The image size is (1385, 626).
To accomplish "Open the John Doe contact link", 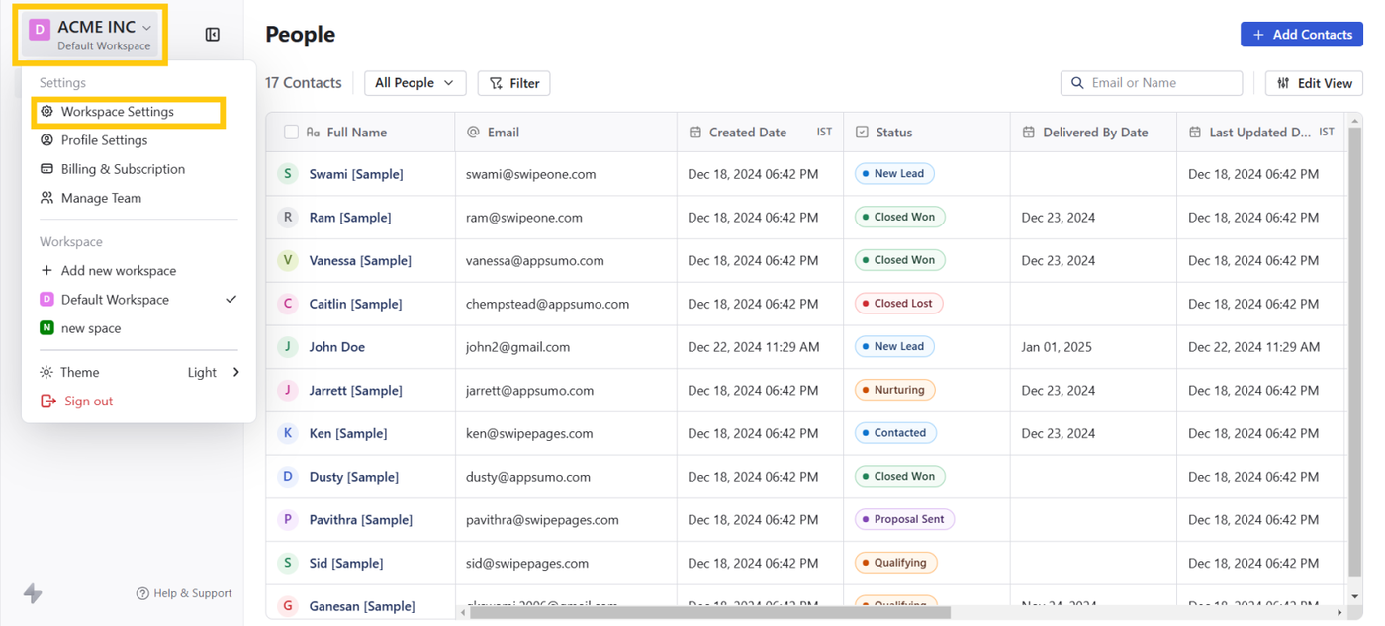I will [336, 347].
